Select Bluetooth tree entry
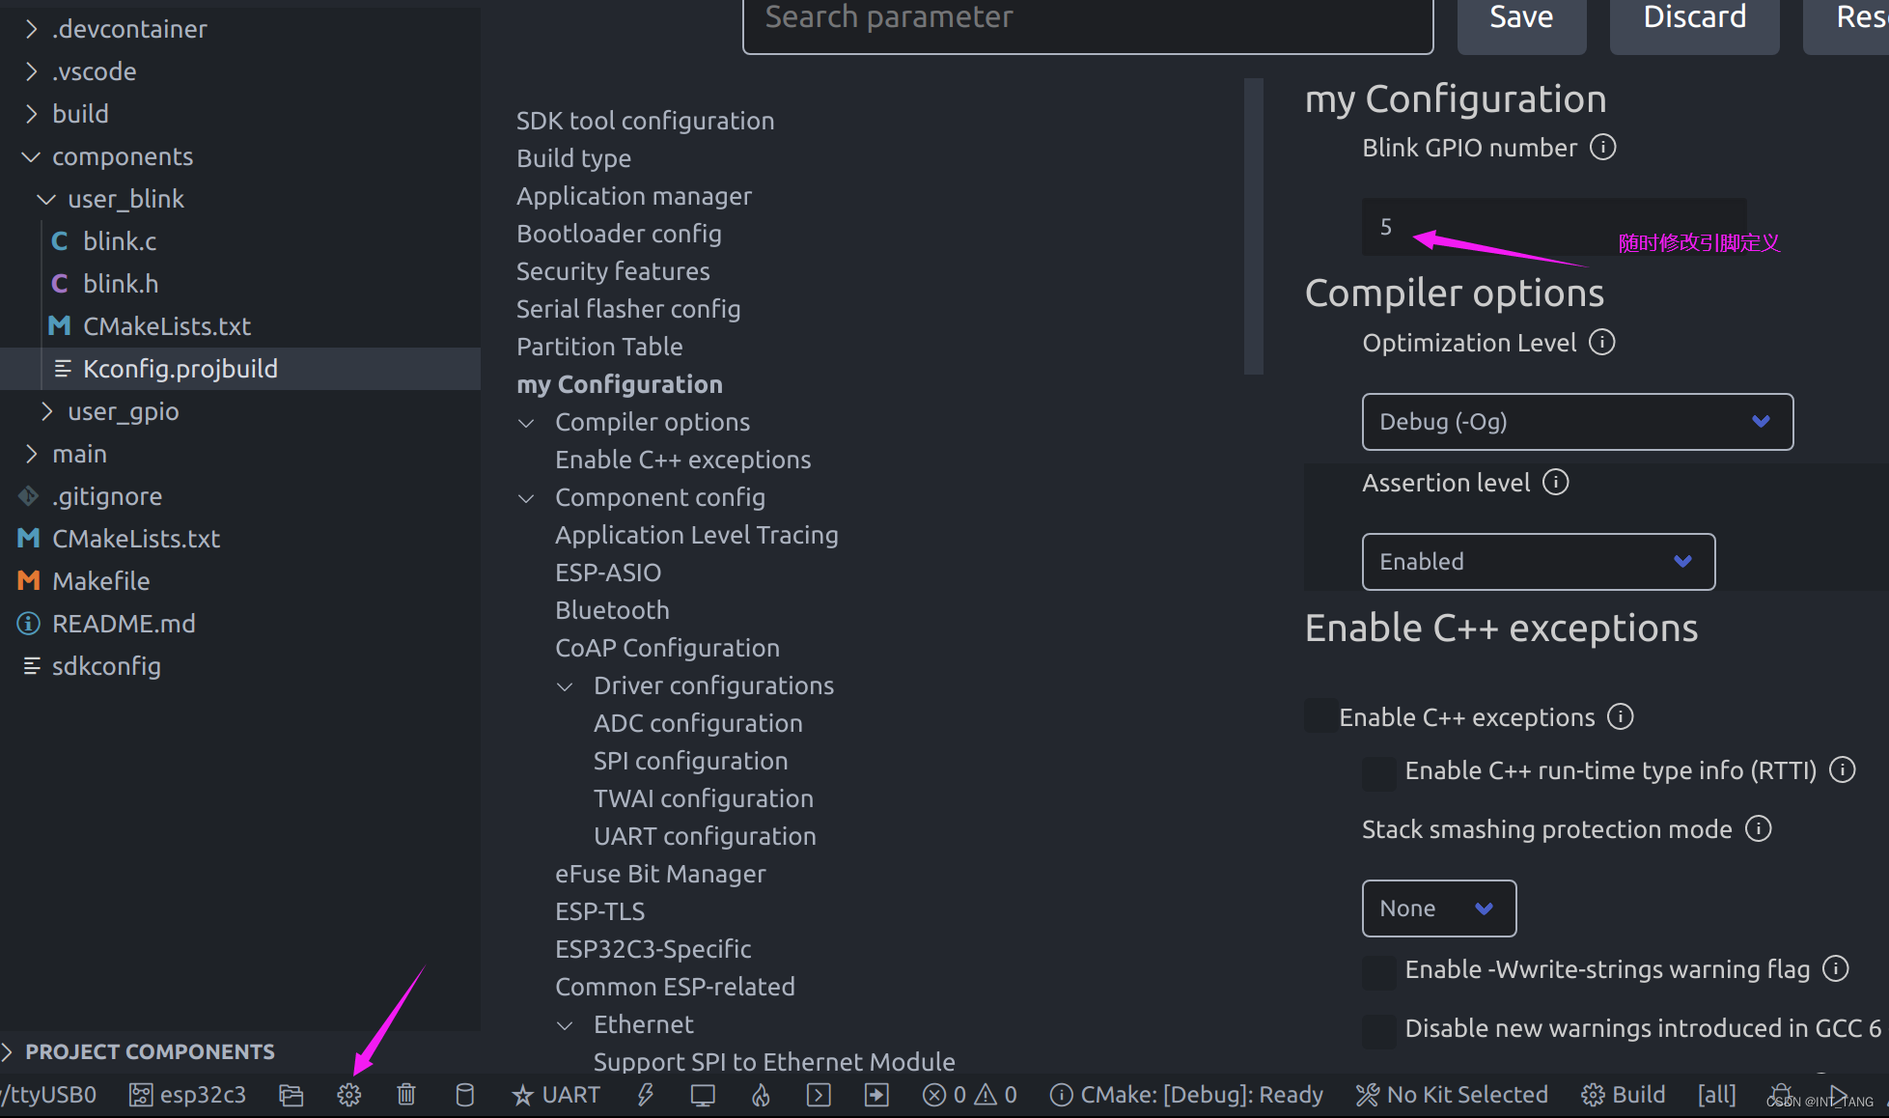The height and width of the screenshot is (1118, 1889). click(612, 610)
